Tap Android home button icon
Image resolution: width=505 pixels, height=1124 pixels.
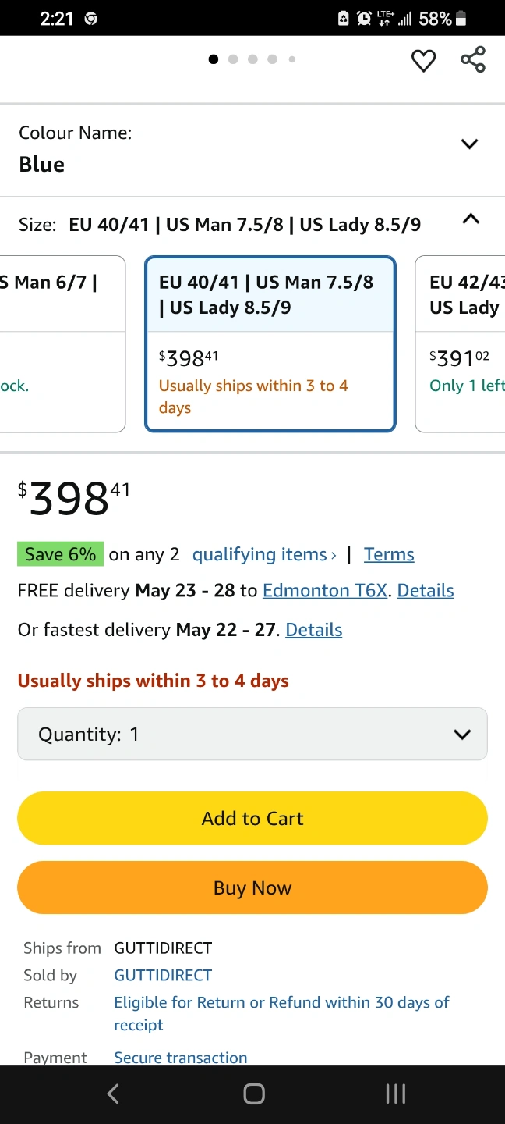[x=254, y=1094]
